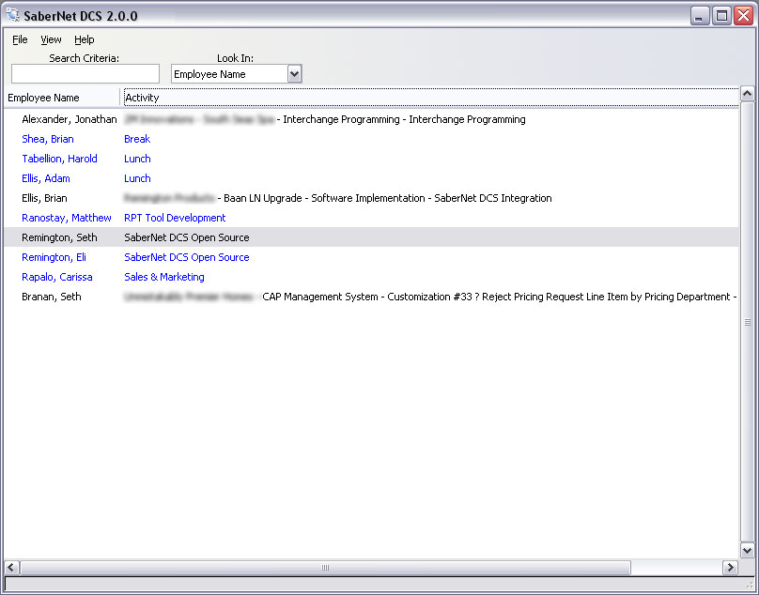Viewport: 759px width, 595px height.
Task: Click RPT Tool Development activity
Action: click(175, 218)
